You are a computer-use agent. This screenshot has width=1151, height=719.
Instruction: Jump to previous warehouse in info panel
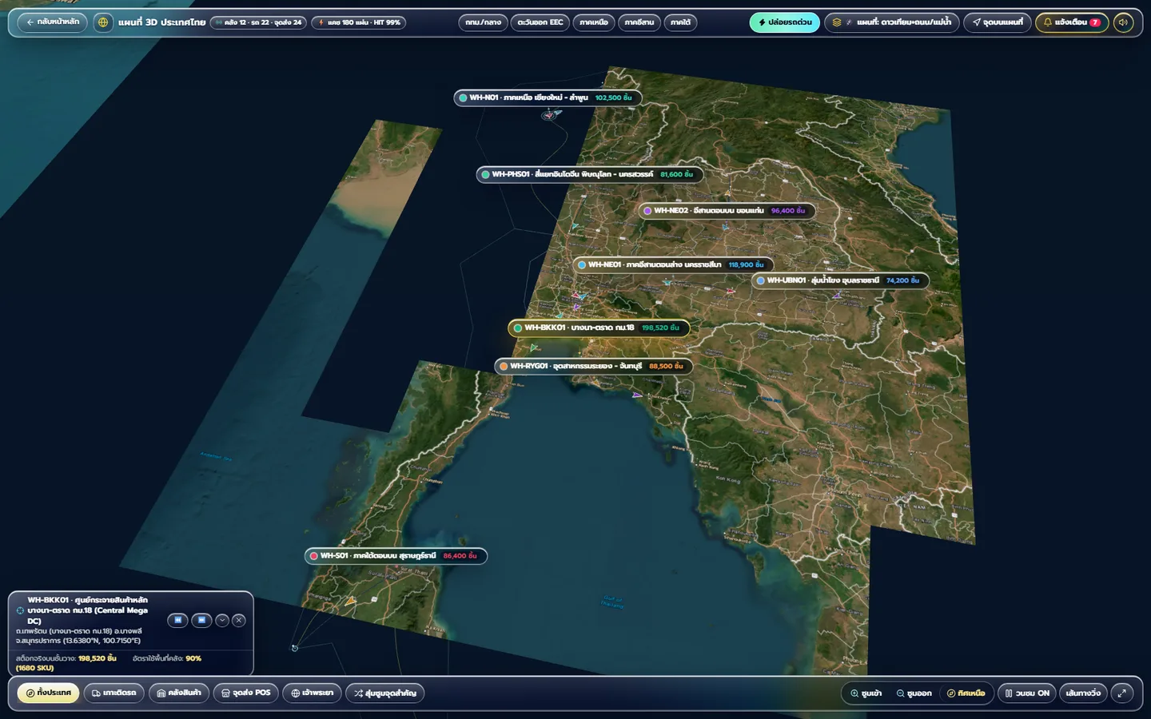click(x=178, y=620)
